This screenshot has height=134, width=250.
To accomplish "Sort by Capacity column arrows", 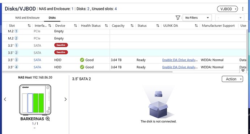I will point(132,26).
